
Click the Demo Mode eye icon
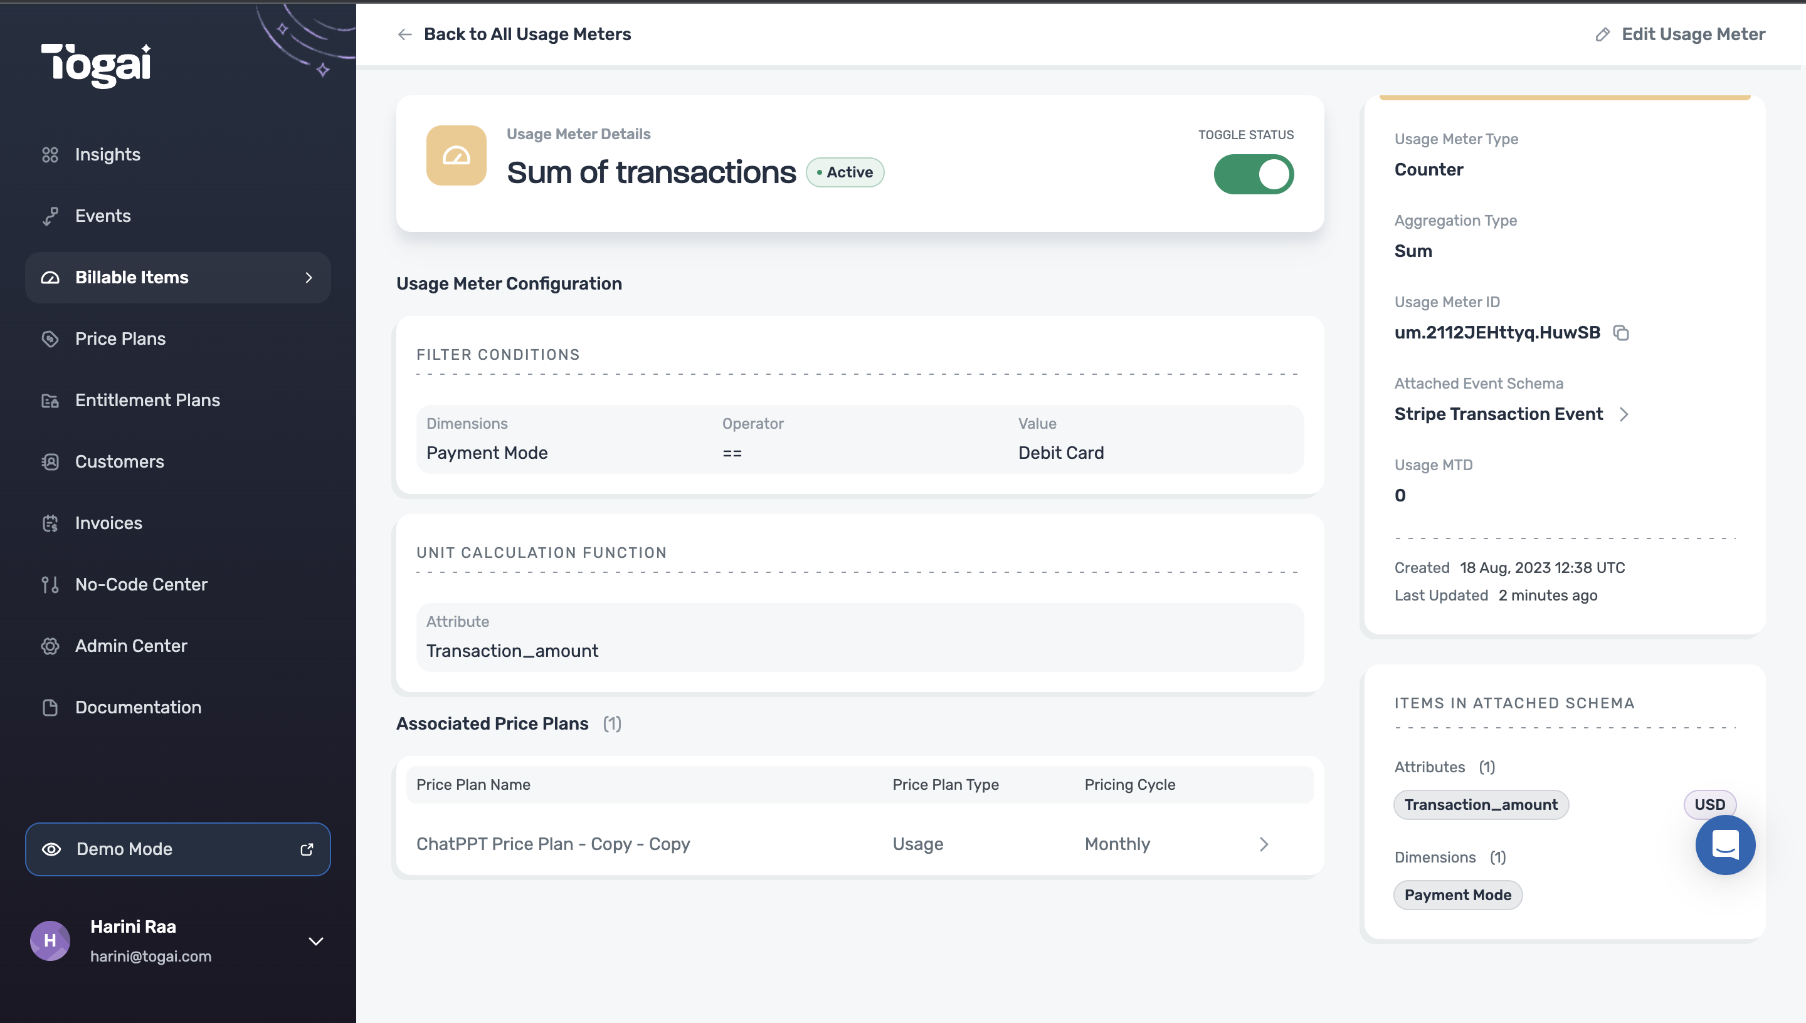click(x=51, y=849)
